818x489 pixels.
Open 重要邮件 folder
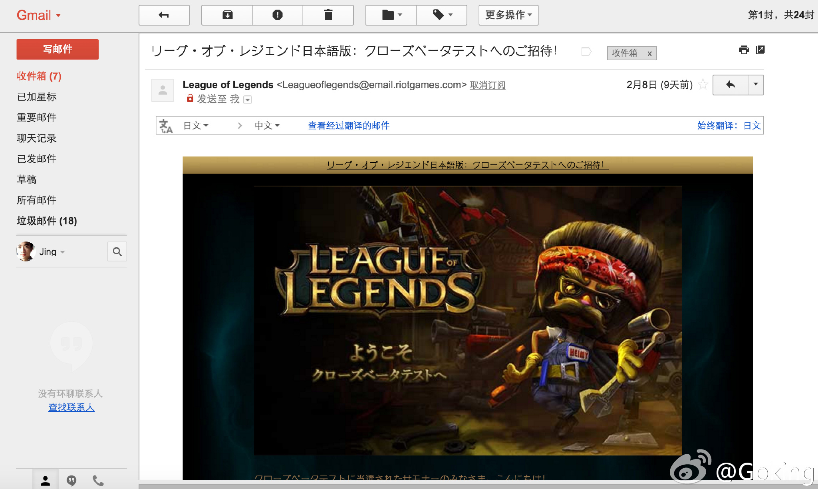pos(37,117)
